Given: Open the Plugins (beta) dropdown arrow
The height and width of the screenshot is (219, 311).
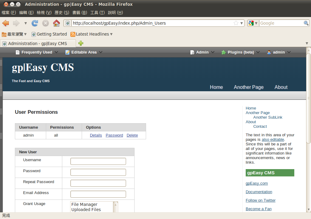Looking at the screenshot, I should (258, 52).
